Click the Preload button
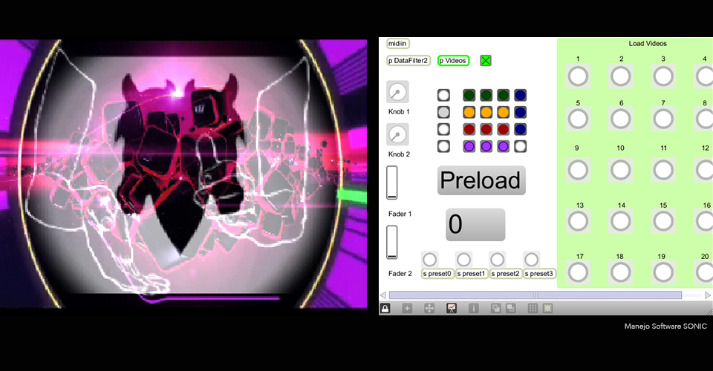 [x=481, y=180]
